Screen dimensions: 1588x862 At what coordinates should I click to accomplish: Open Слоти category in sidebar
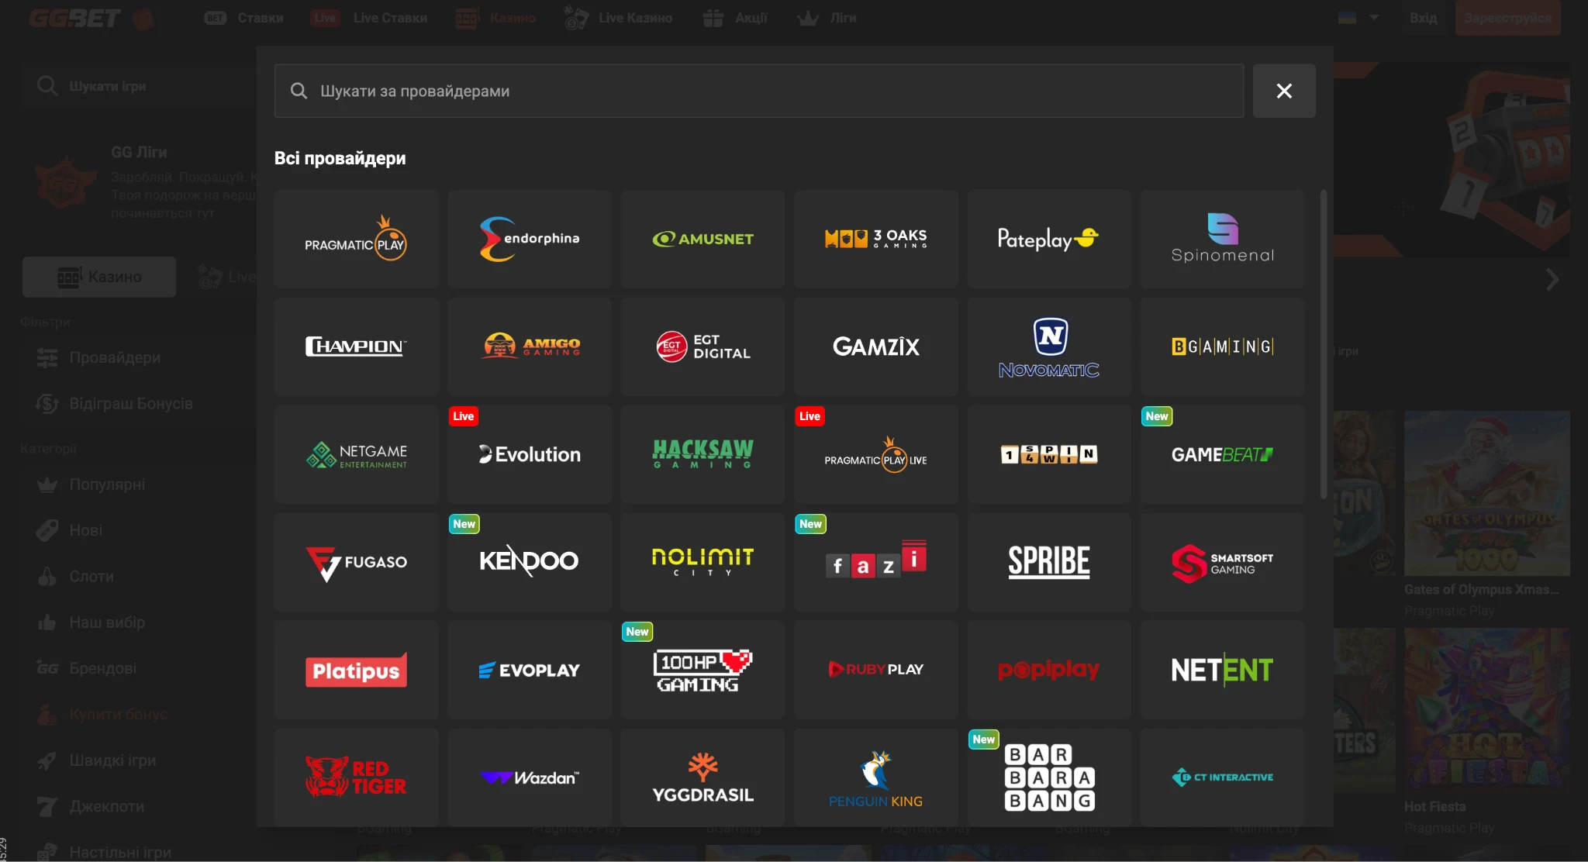point(76,577)
